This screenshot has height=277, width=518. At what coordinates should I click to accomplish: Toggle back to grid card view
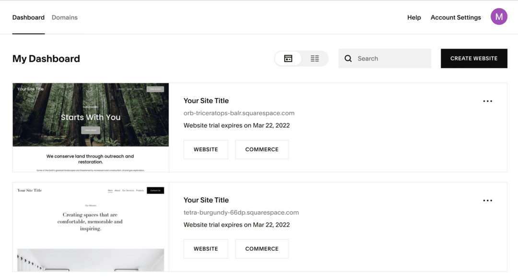[288, 58]
